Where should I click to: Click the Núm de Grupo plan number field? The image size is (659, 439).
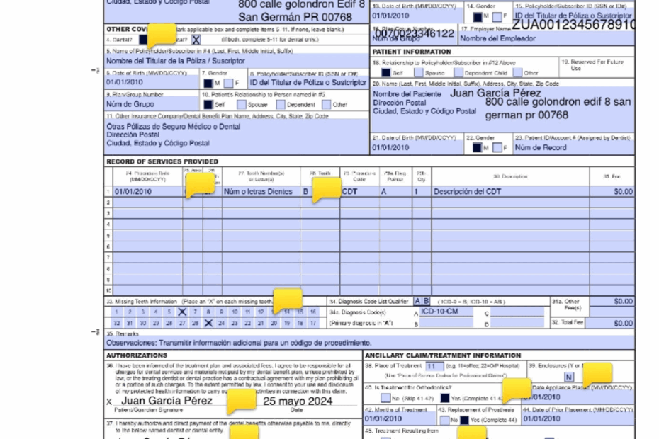142,105
